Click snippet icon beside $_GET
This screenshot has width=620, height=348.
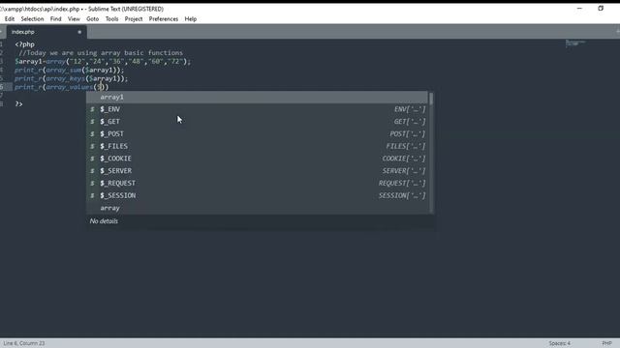pyautogui.click(x=93, y=122)
